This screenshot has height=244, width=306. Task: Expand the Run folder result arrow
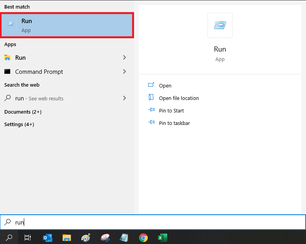tap(124, 57)
